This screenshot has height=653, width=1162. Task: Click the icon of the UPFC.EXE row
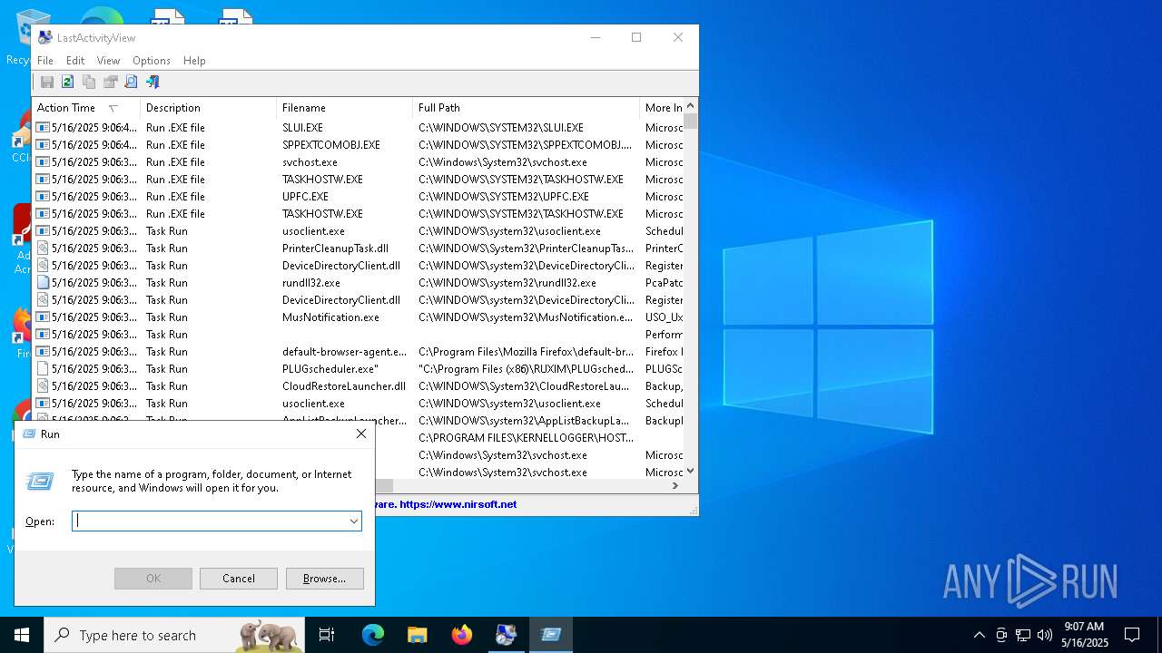[43, 197]
